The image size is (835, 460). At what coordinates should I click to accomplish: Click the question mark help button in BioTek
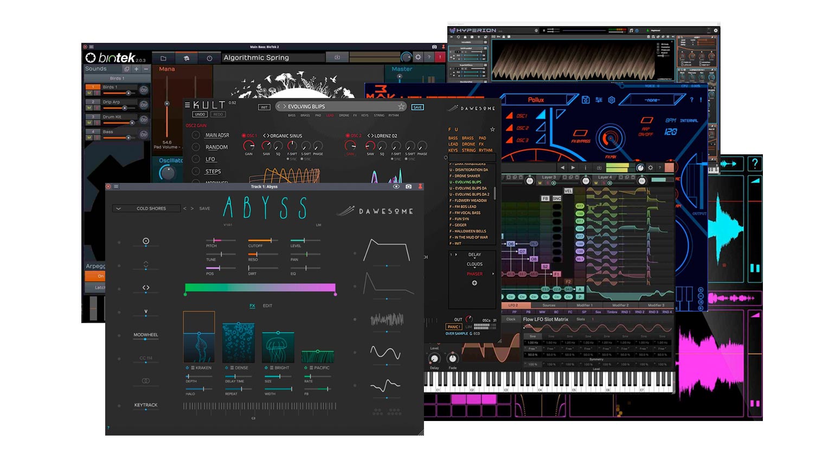click(x=429, y=57)
